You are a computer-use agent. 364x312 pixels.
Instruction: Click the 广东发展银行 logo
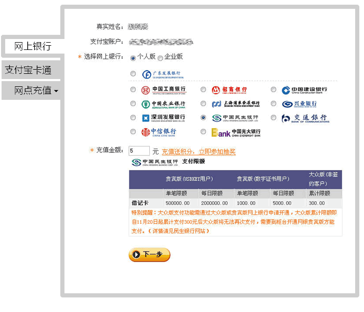tap(163, 74)
